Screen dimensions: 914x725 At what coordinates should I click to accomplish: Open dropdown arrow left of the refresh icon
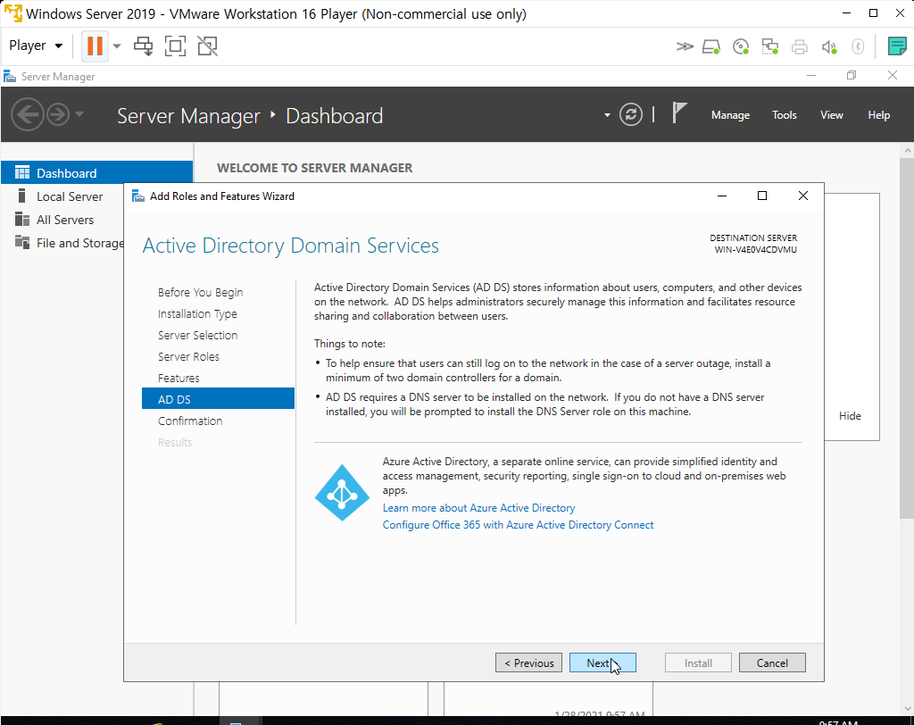(x=607, y=115)
